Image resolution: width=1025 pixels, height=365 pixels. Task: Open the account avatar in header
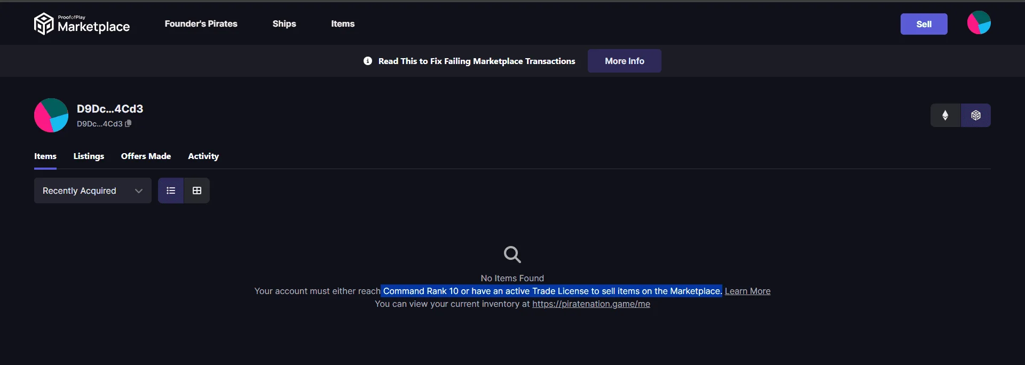tap(979, 22)
